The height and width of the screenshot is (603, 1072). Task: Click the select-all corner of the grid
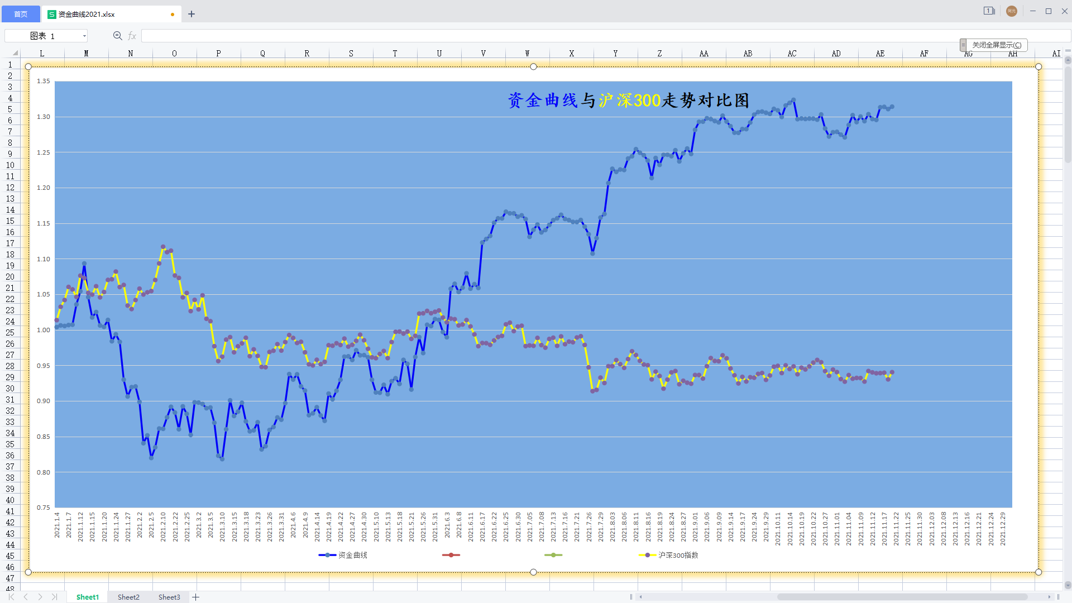coord(15,53)
